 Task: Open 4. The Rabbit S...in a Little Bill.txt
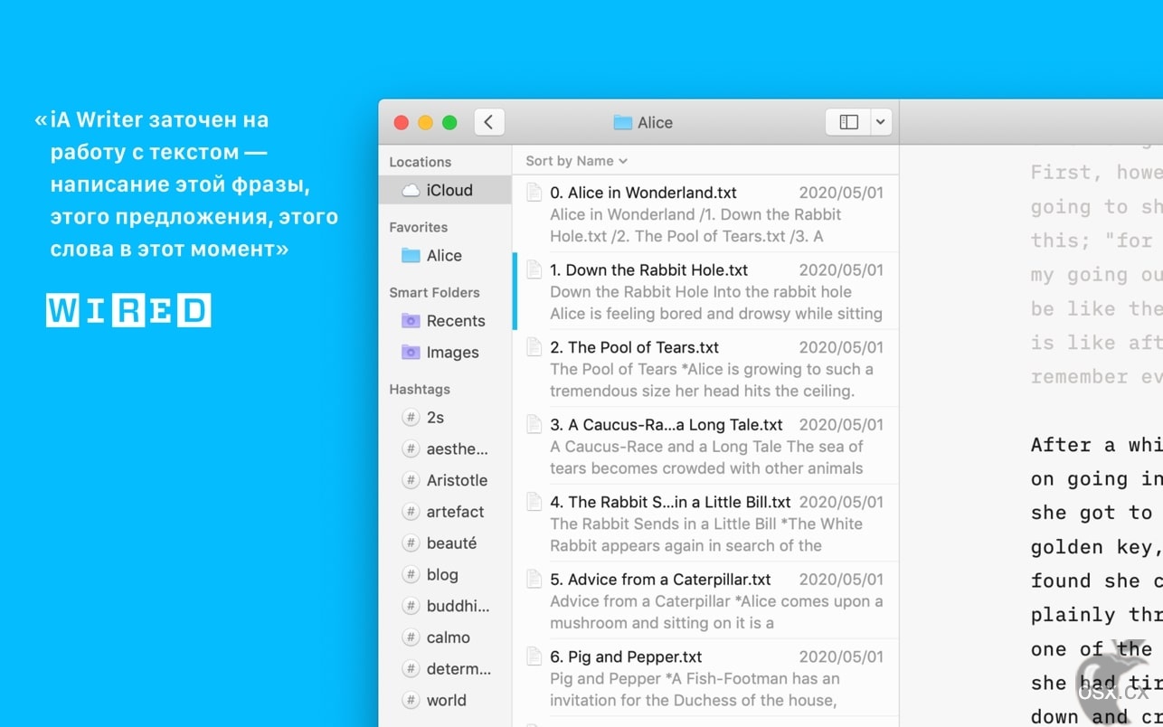click(x=705, y=523)
